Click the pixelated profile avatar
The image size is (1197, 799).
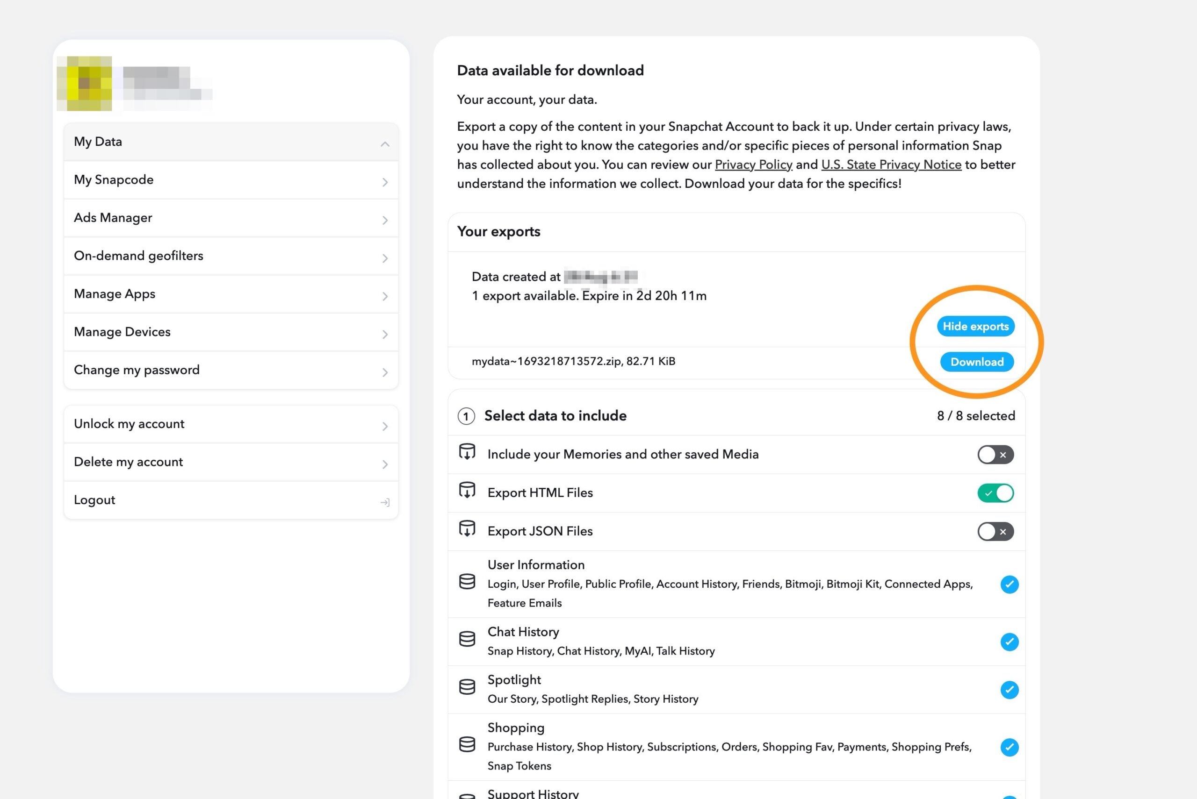pyautogui.click(x=85, y=84)
